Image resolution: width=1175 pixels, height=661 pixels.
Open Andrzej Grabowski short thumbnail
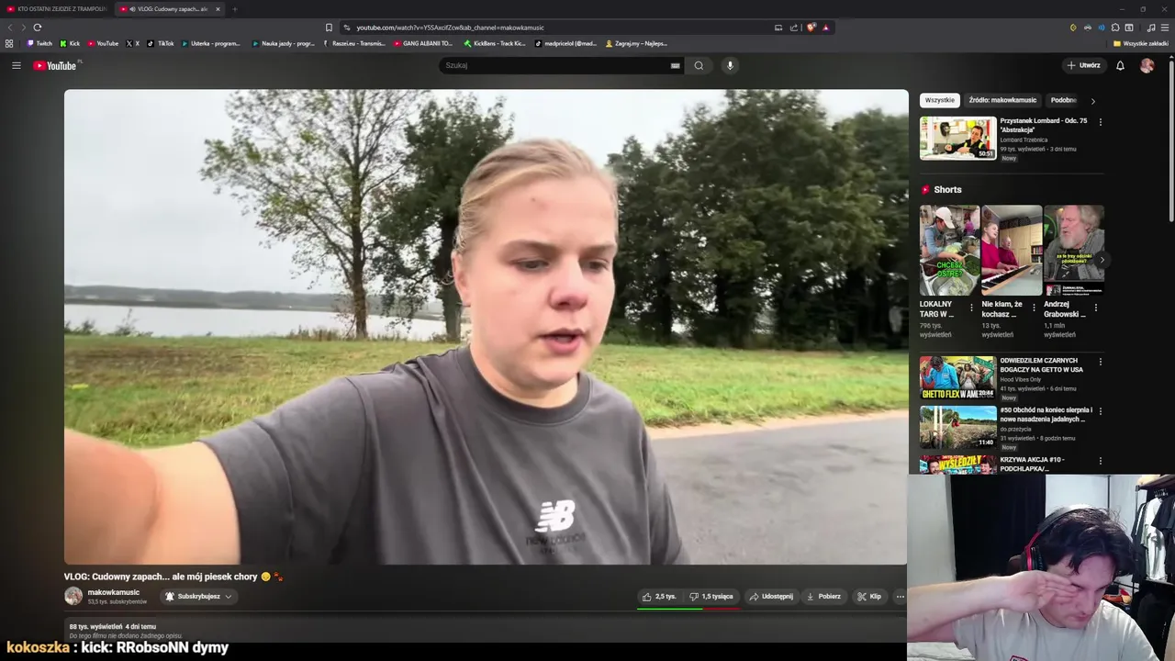1074,250
